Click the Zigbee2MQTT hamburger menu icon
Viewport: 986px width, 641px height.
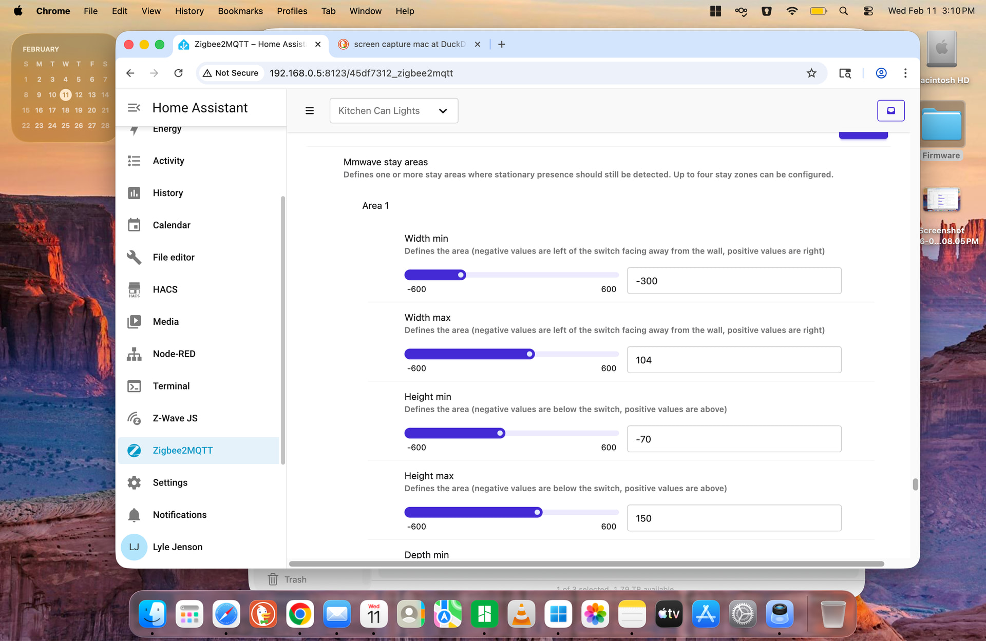click(310, 111)
